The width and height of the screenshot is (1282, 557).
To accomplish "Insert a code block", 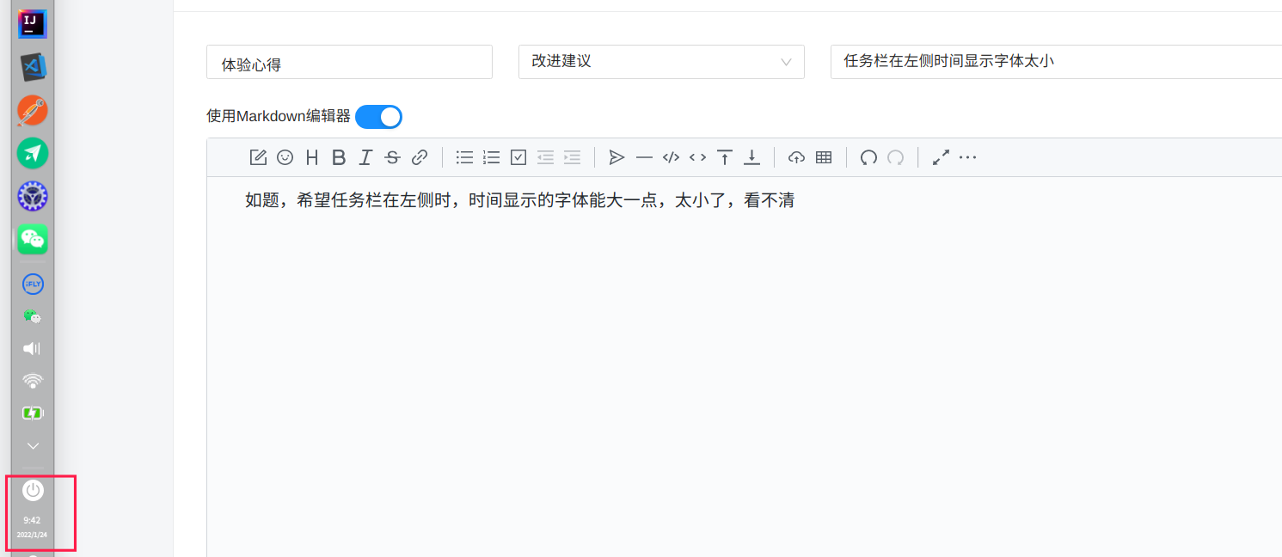I will point(672,157).
